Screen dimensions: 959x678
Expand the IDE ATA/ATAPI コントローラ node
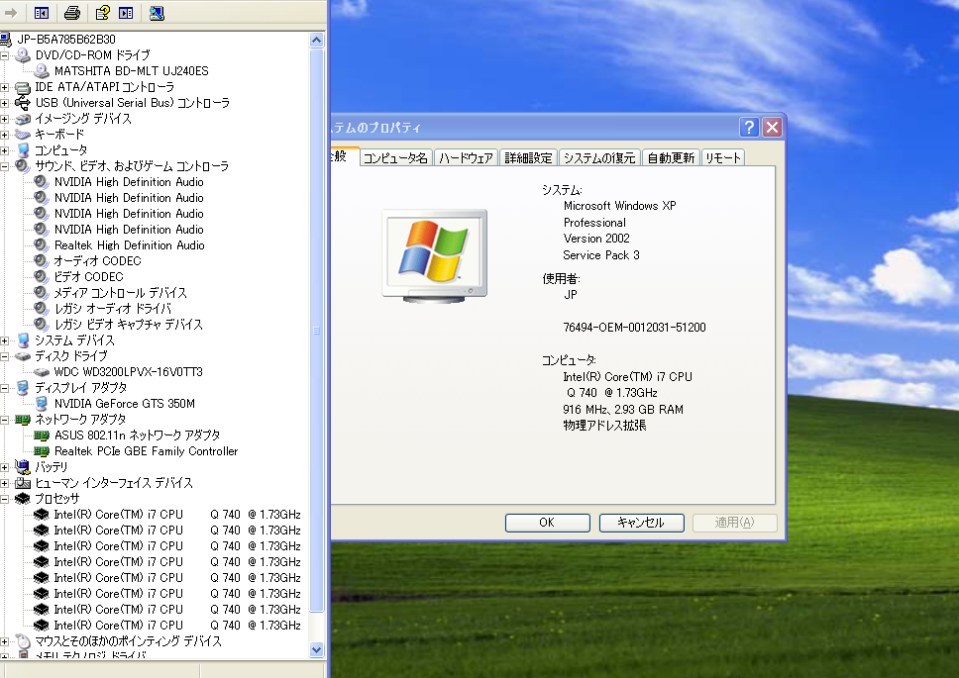pyautogui.click(x=4, y=87)
